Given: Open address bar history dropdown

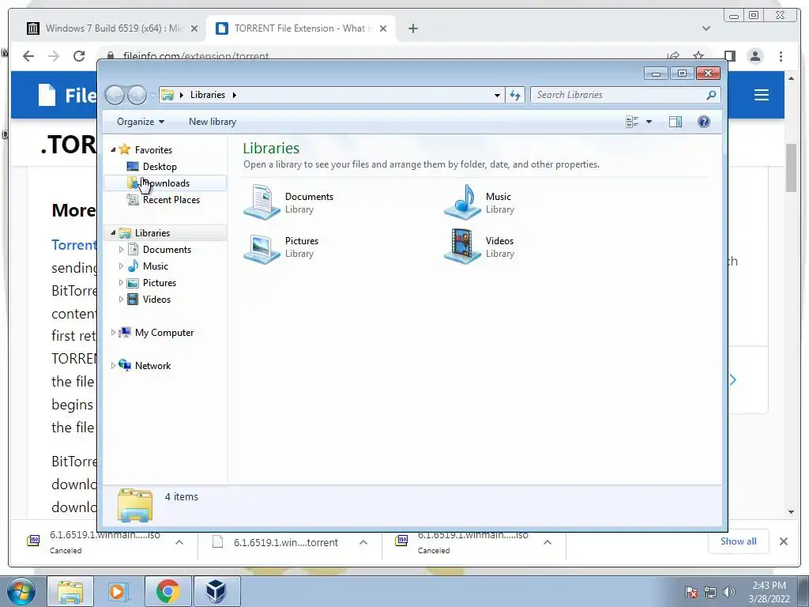Looking at the screenshot, I should coord(497,95).
